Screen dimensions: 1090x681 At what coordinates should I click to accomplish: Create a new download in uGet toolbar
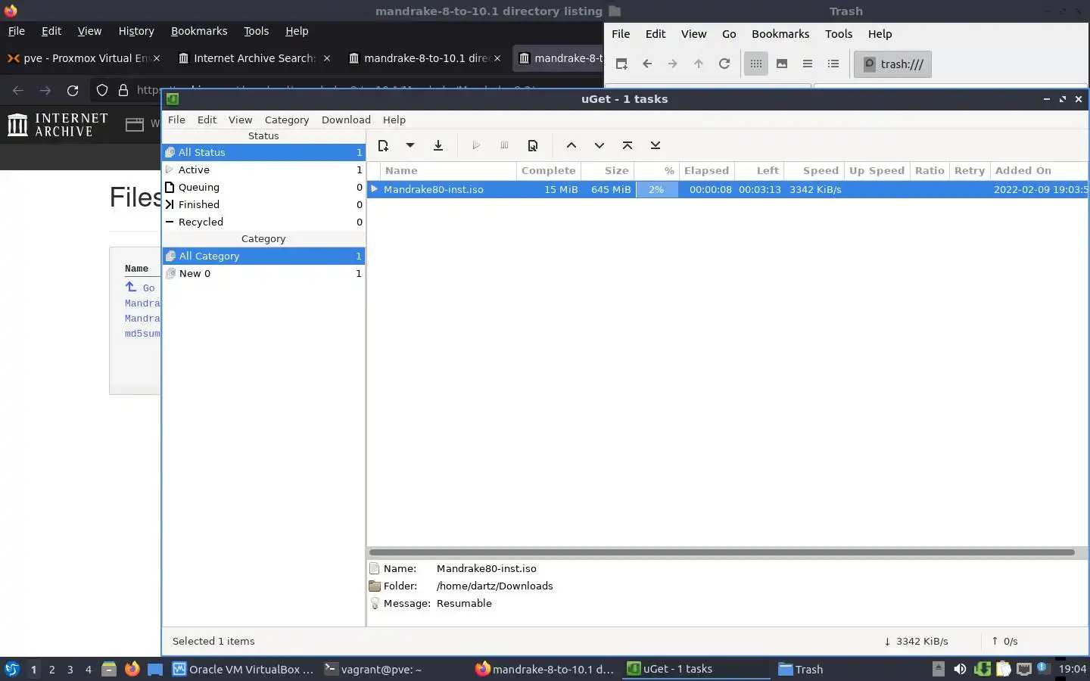point(383,145)
